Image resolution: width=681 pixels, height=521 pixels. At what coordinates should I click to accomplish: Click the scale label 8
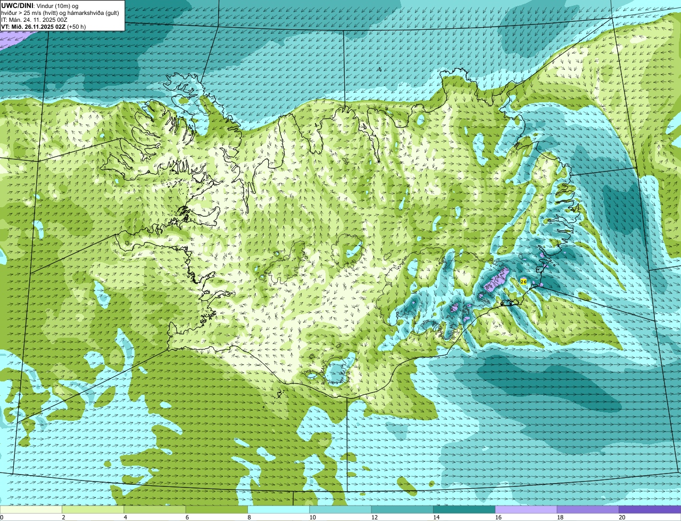(249, 517)
